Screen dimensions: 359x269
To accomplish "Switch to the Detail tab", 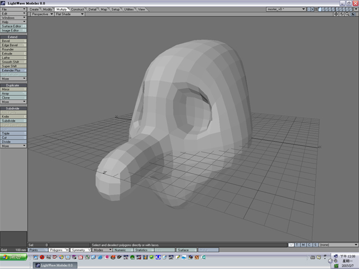I will pyautogui.click(x=93, y=10).
